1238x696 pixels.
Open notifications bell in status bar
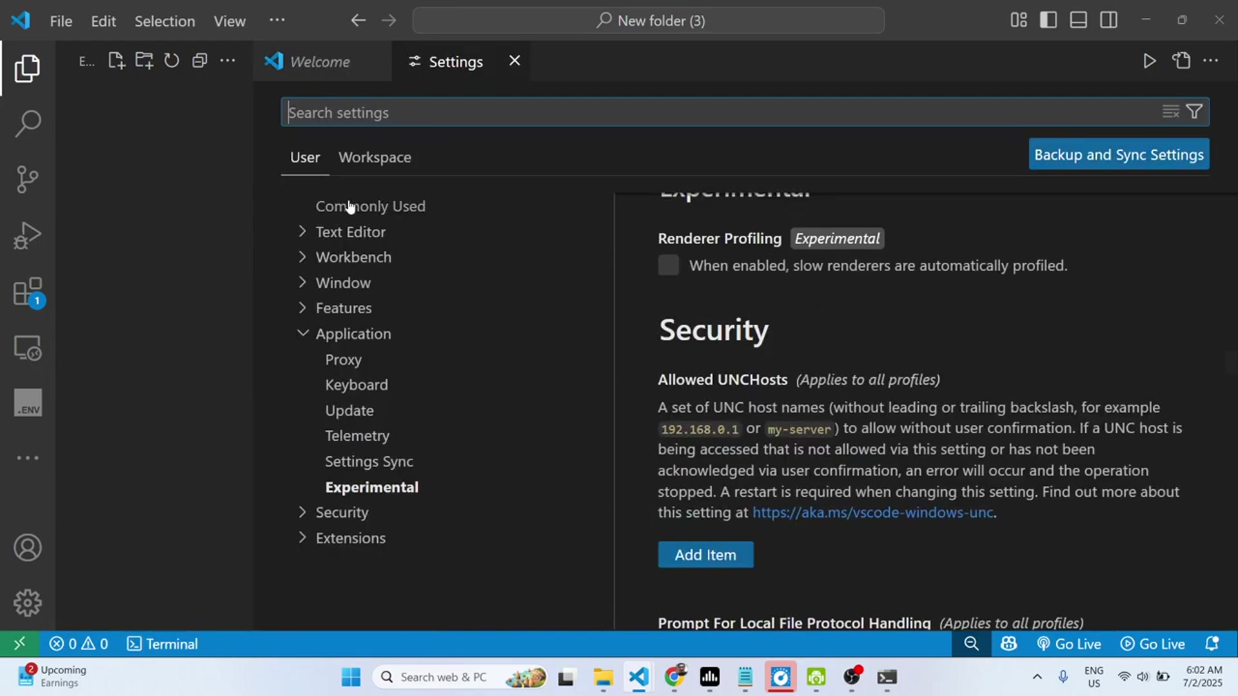[1212, 644]
